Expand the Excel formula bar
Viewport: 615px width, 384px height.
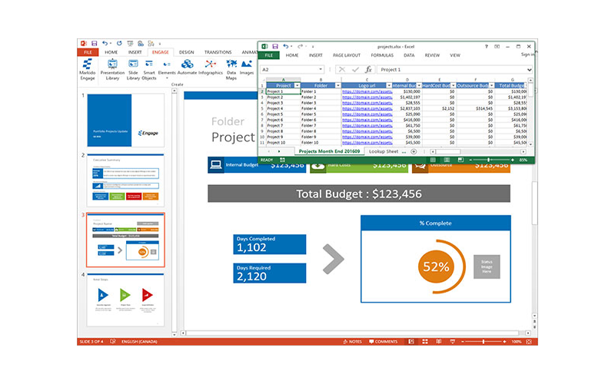(x=529, y=70)
